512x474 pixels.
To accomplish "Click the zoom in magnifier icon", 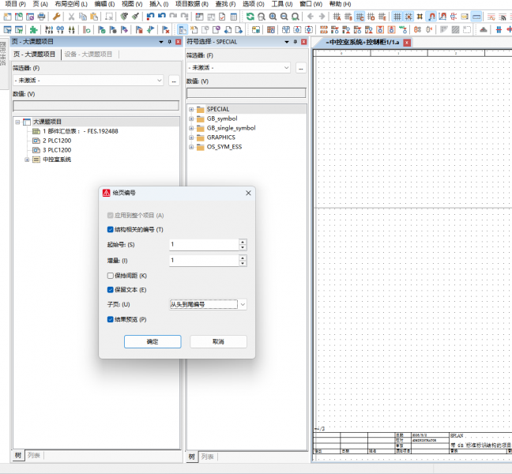I will 273,17.
